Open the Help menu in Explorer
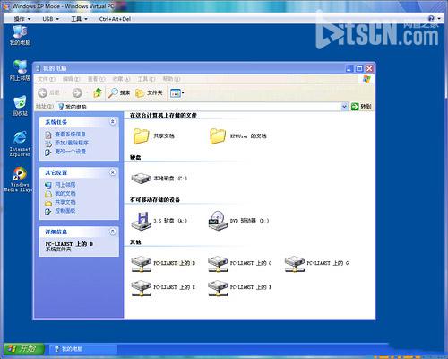This screenshot has height=359, width=448. coord(171,79)
